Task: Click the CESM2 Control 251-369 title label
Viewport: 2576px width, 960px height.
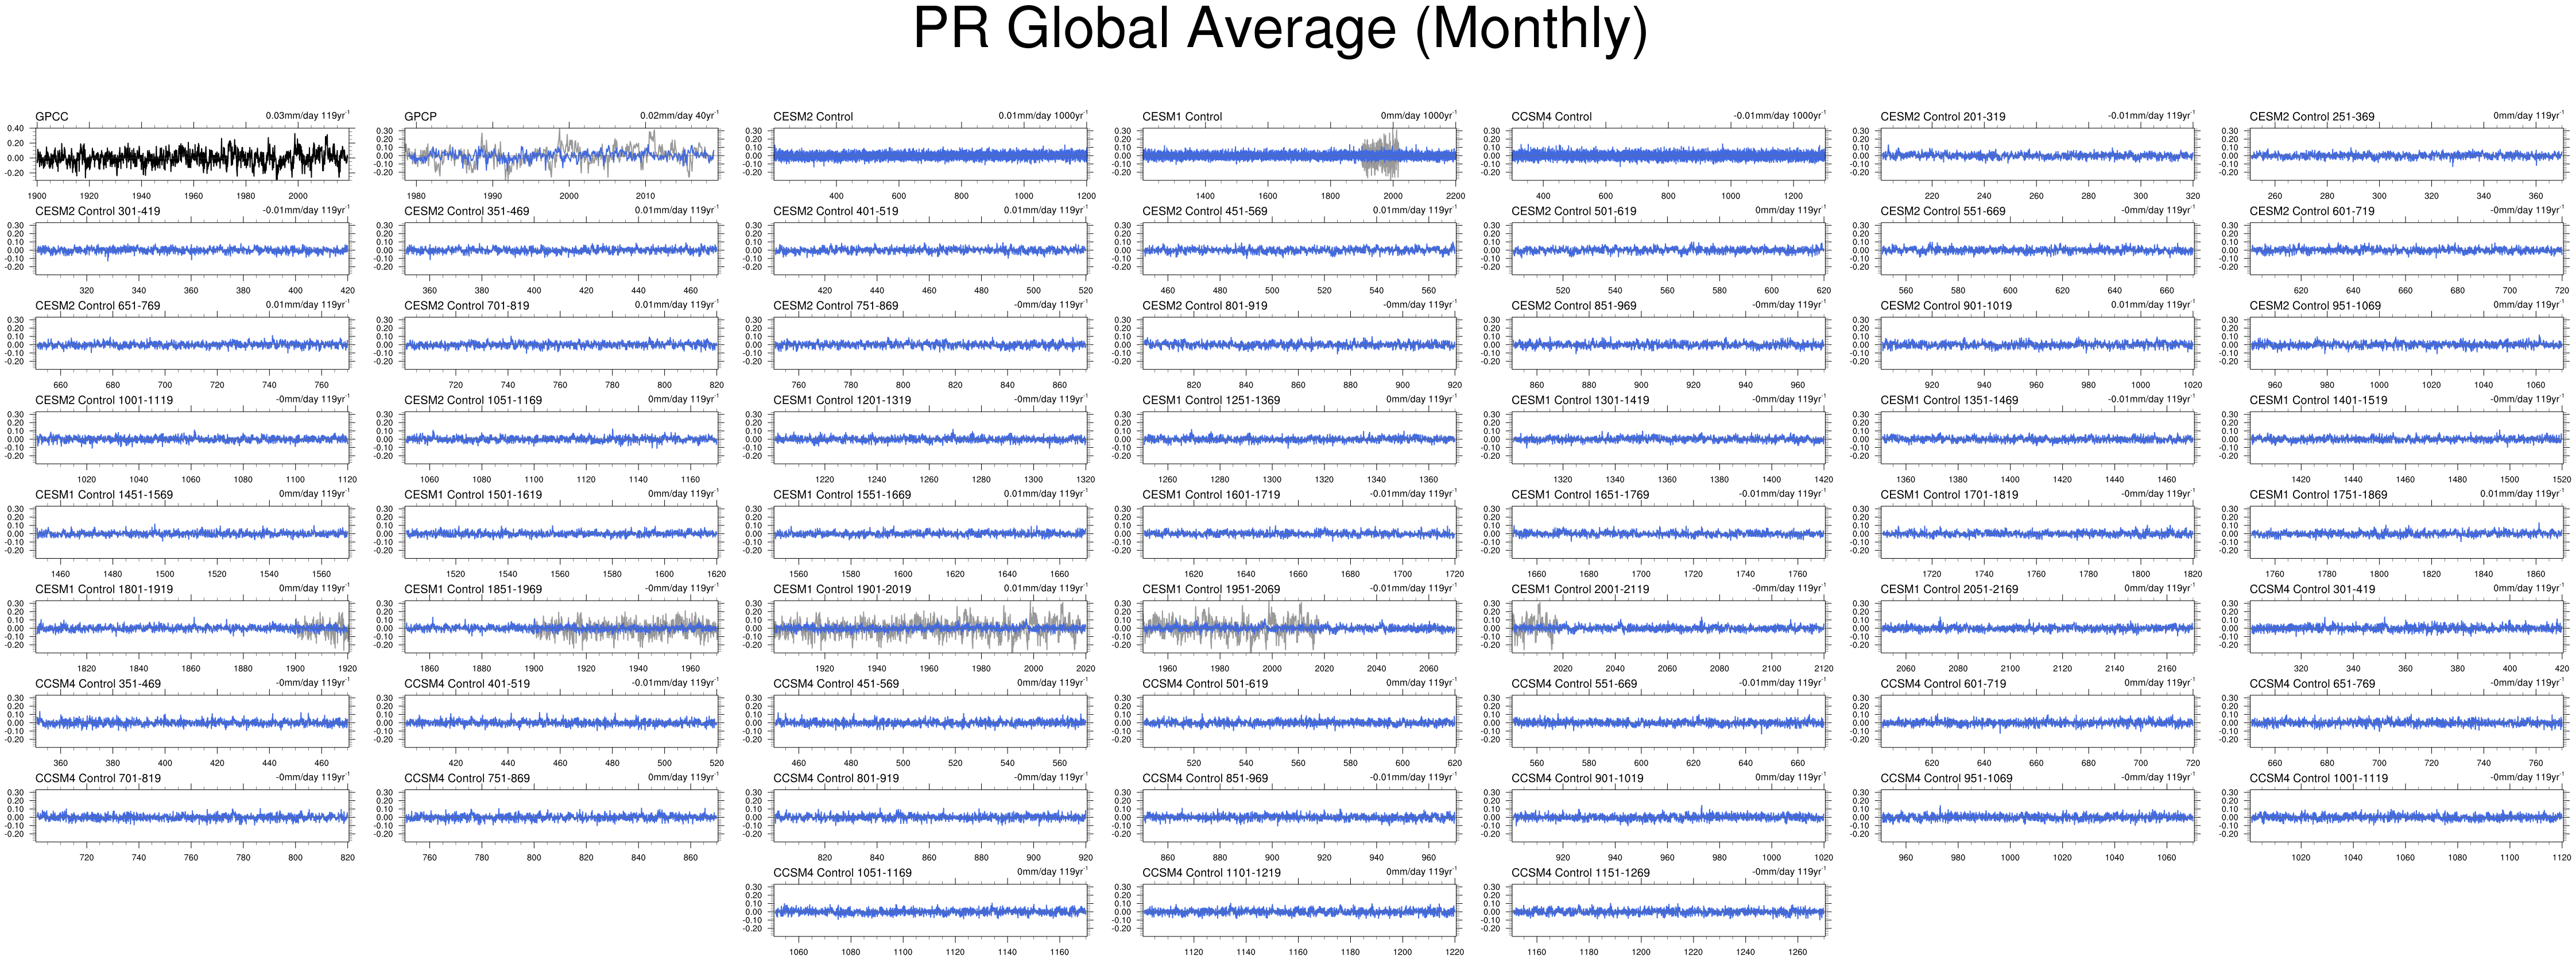Action: [x=2311, y=117]
